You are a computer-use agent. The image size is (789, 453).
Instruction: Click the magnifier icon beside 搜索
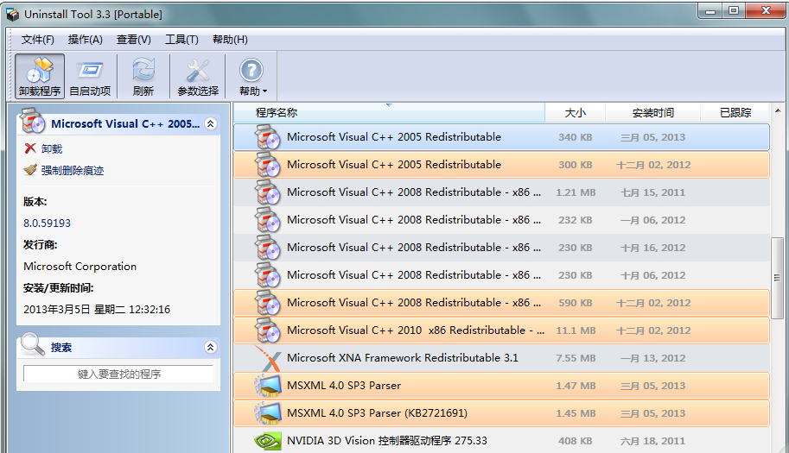click(33, 344)
